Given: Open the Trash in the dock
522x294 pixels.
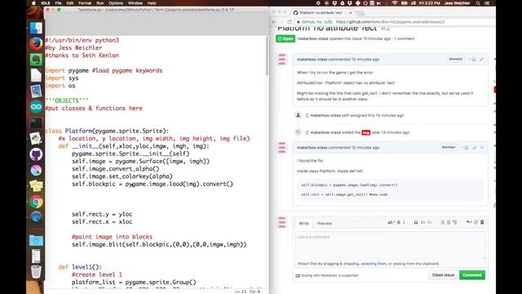Looking at the screenshot, I should (36, 271).
